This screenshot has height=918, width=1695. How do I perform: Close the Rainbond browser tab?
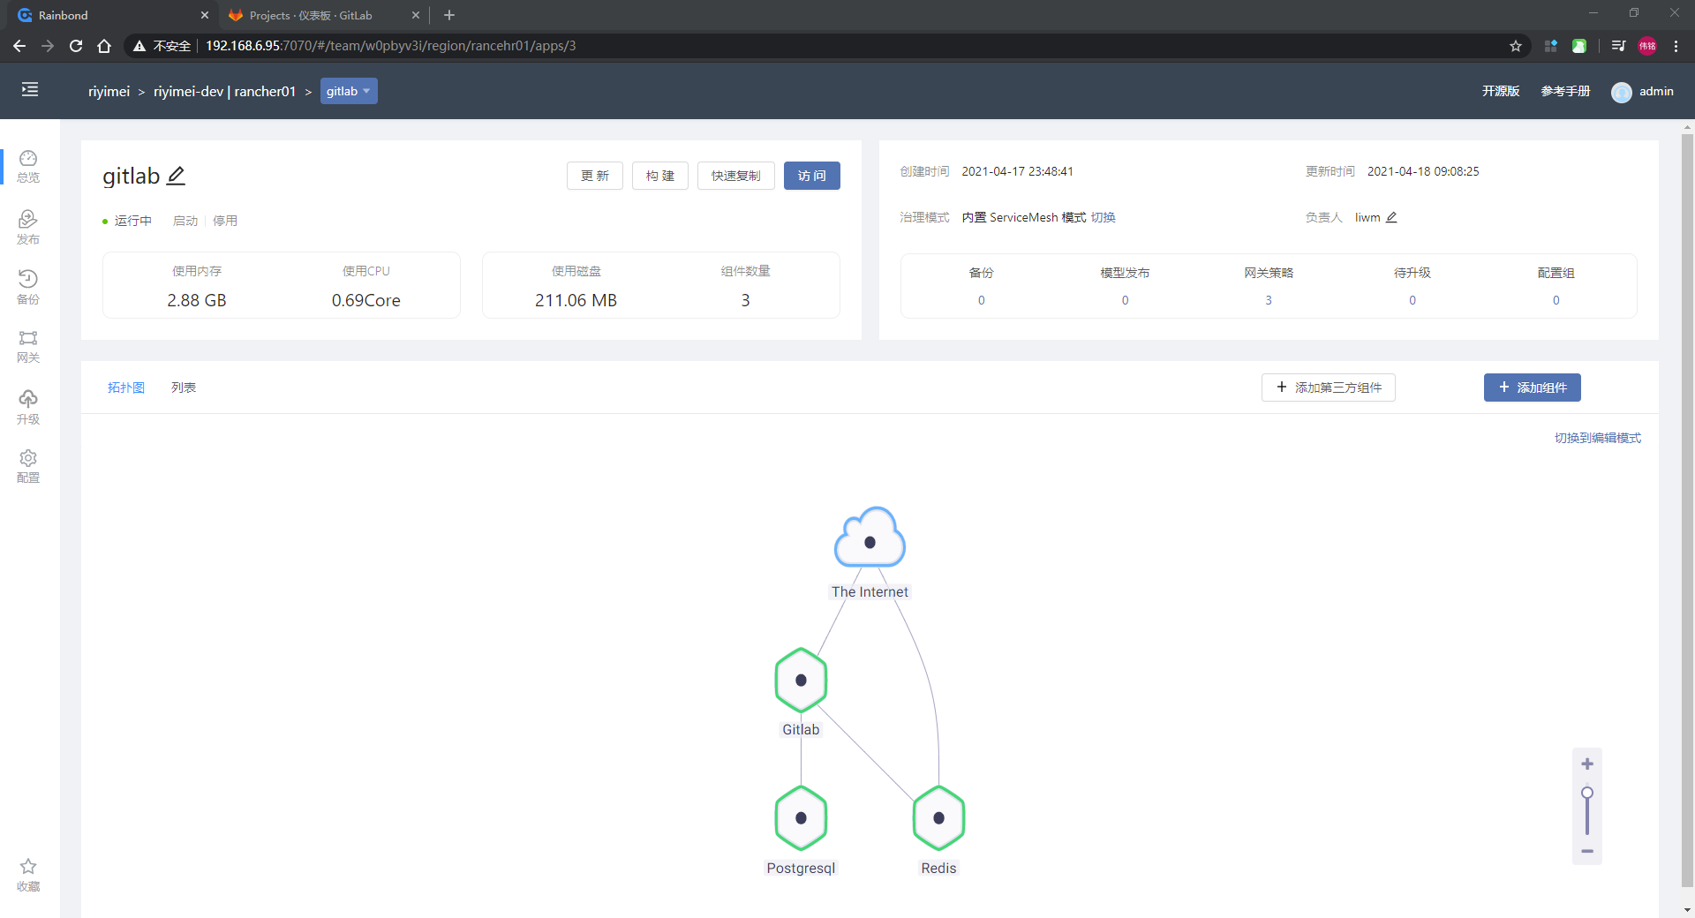click(x=205, y=15)
